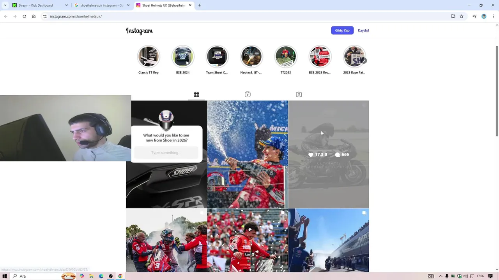499x280 pixels.
Task: Switch to shoeihelmetsuk instagram Google tab
Action: click(x=101, y=5)
